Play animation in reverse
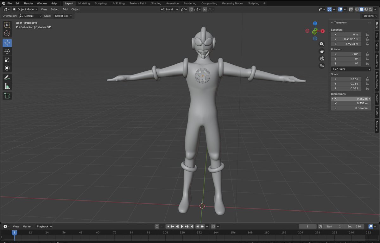This screenshot has height=243, width=380. [x=177, y=227]
